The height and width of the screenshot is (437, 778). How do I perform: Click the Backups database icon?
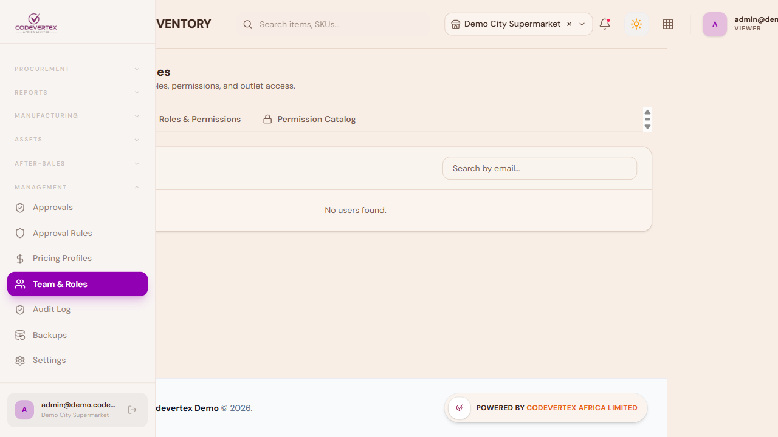pos(20,335)
